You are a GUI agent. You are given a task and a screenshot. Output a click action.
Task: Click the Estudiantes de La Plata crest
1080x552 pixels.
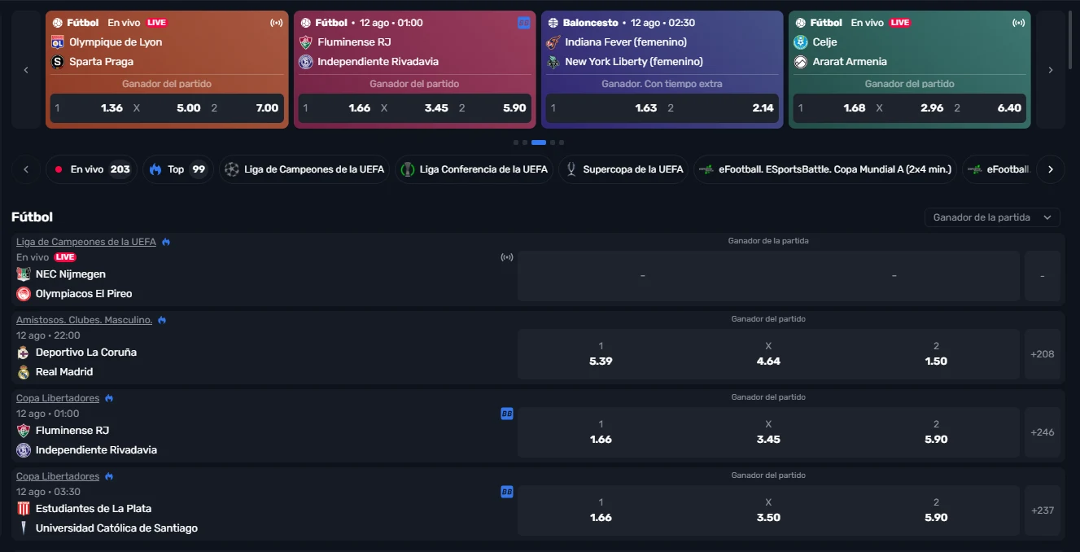coord(24,509)
